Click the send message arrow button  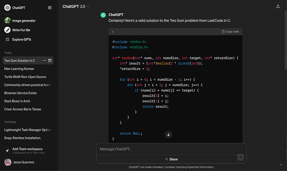point(240,157)
